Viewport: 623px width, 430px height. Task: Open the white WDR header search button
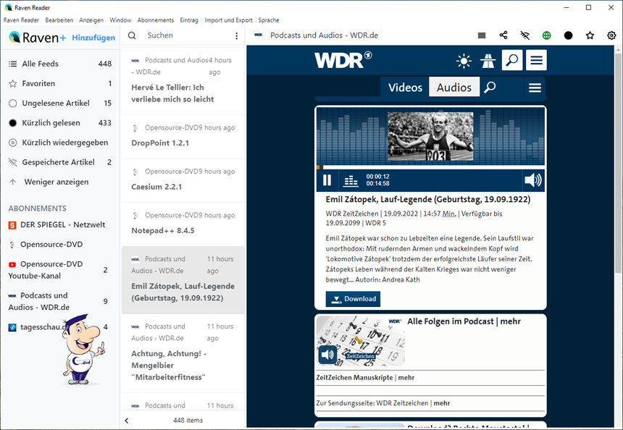click(x=512, y=60)
